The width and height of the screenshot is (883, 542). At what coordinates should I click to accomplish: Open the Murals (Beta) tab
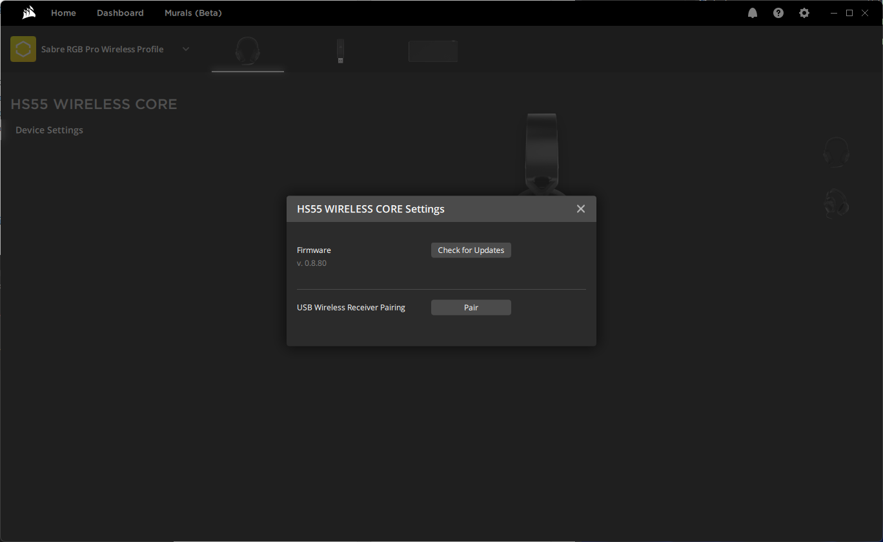pyautogui.click(x=193, y=13)
